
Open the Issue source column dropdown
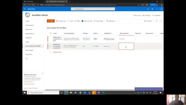coord(154,33)
